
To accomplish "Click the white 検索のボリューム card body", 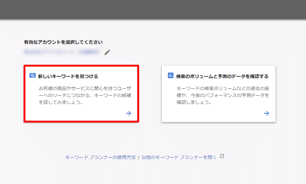I will (219, 94).
